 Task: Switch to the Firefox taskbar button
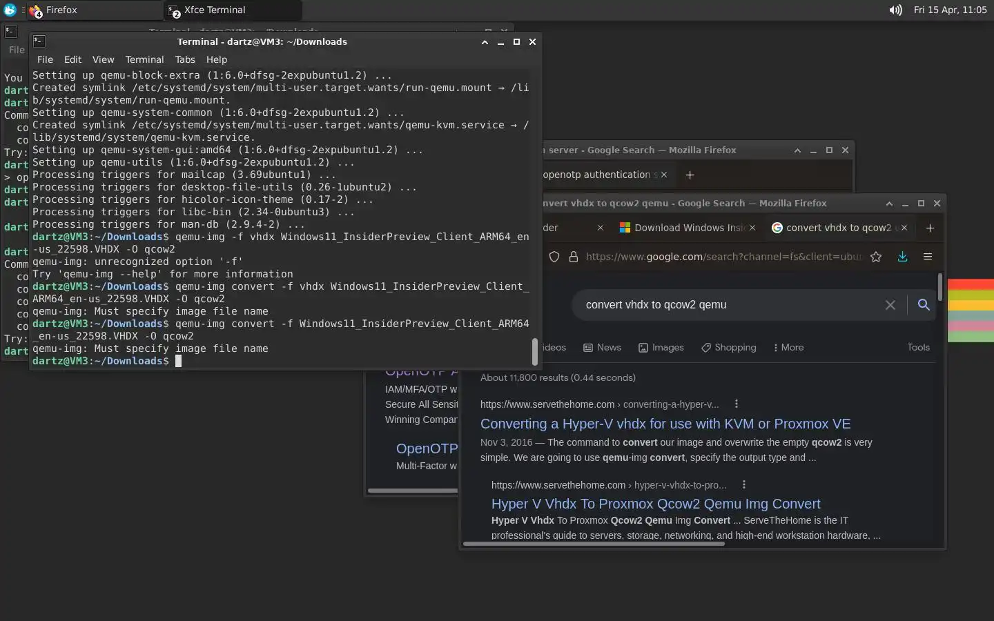coord(93,10)
